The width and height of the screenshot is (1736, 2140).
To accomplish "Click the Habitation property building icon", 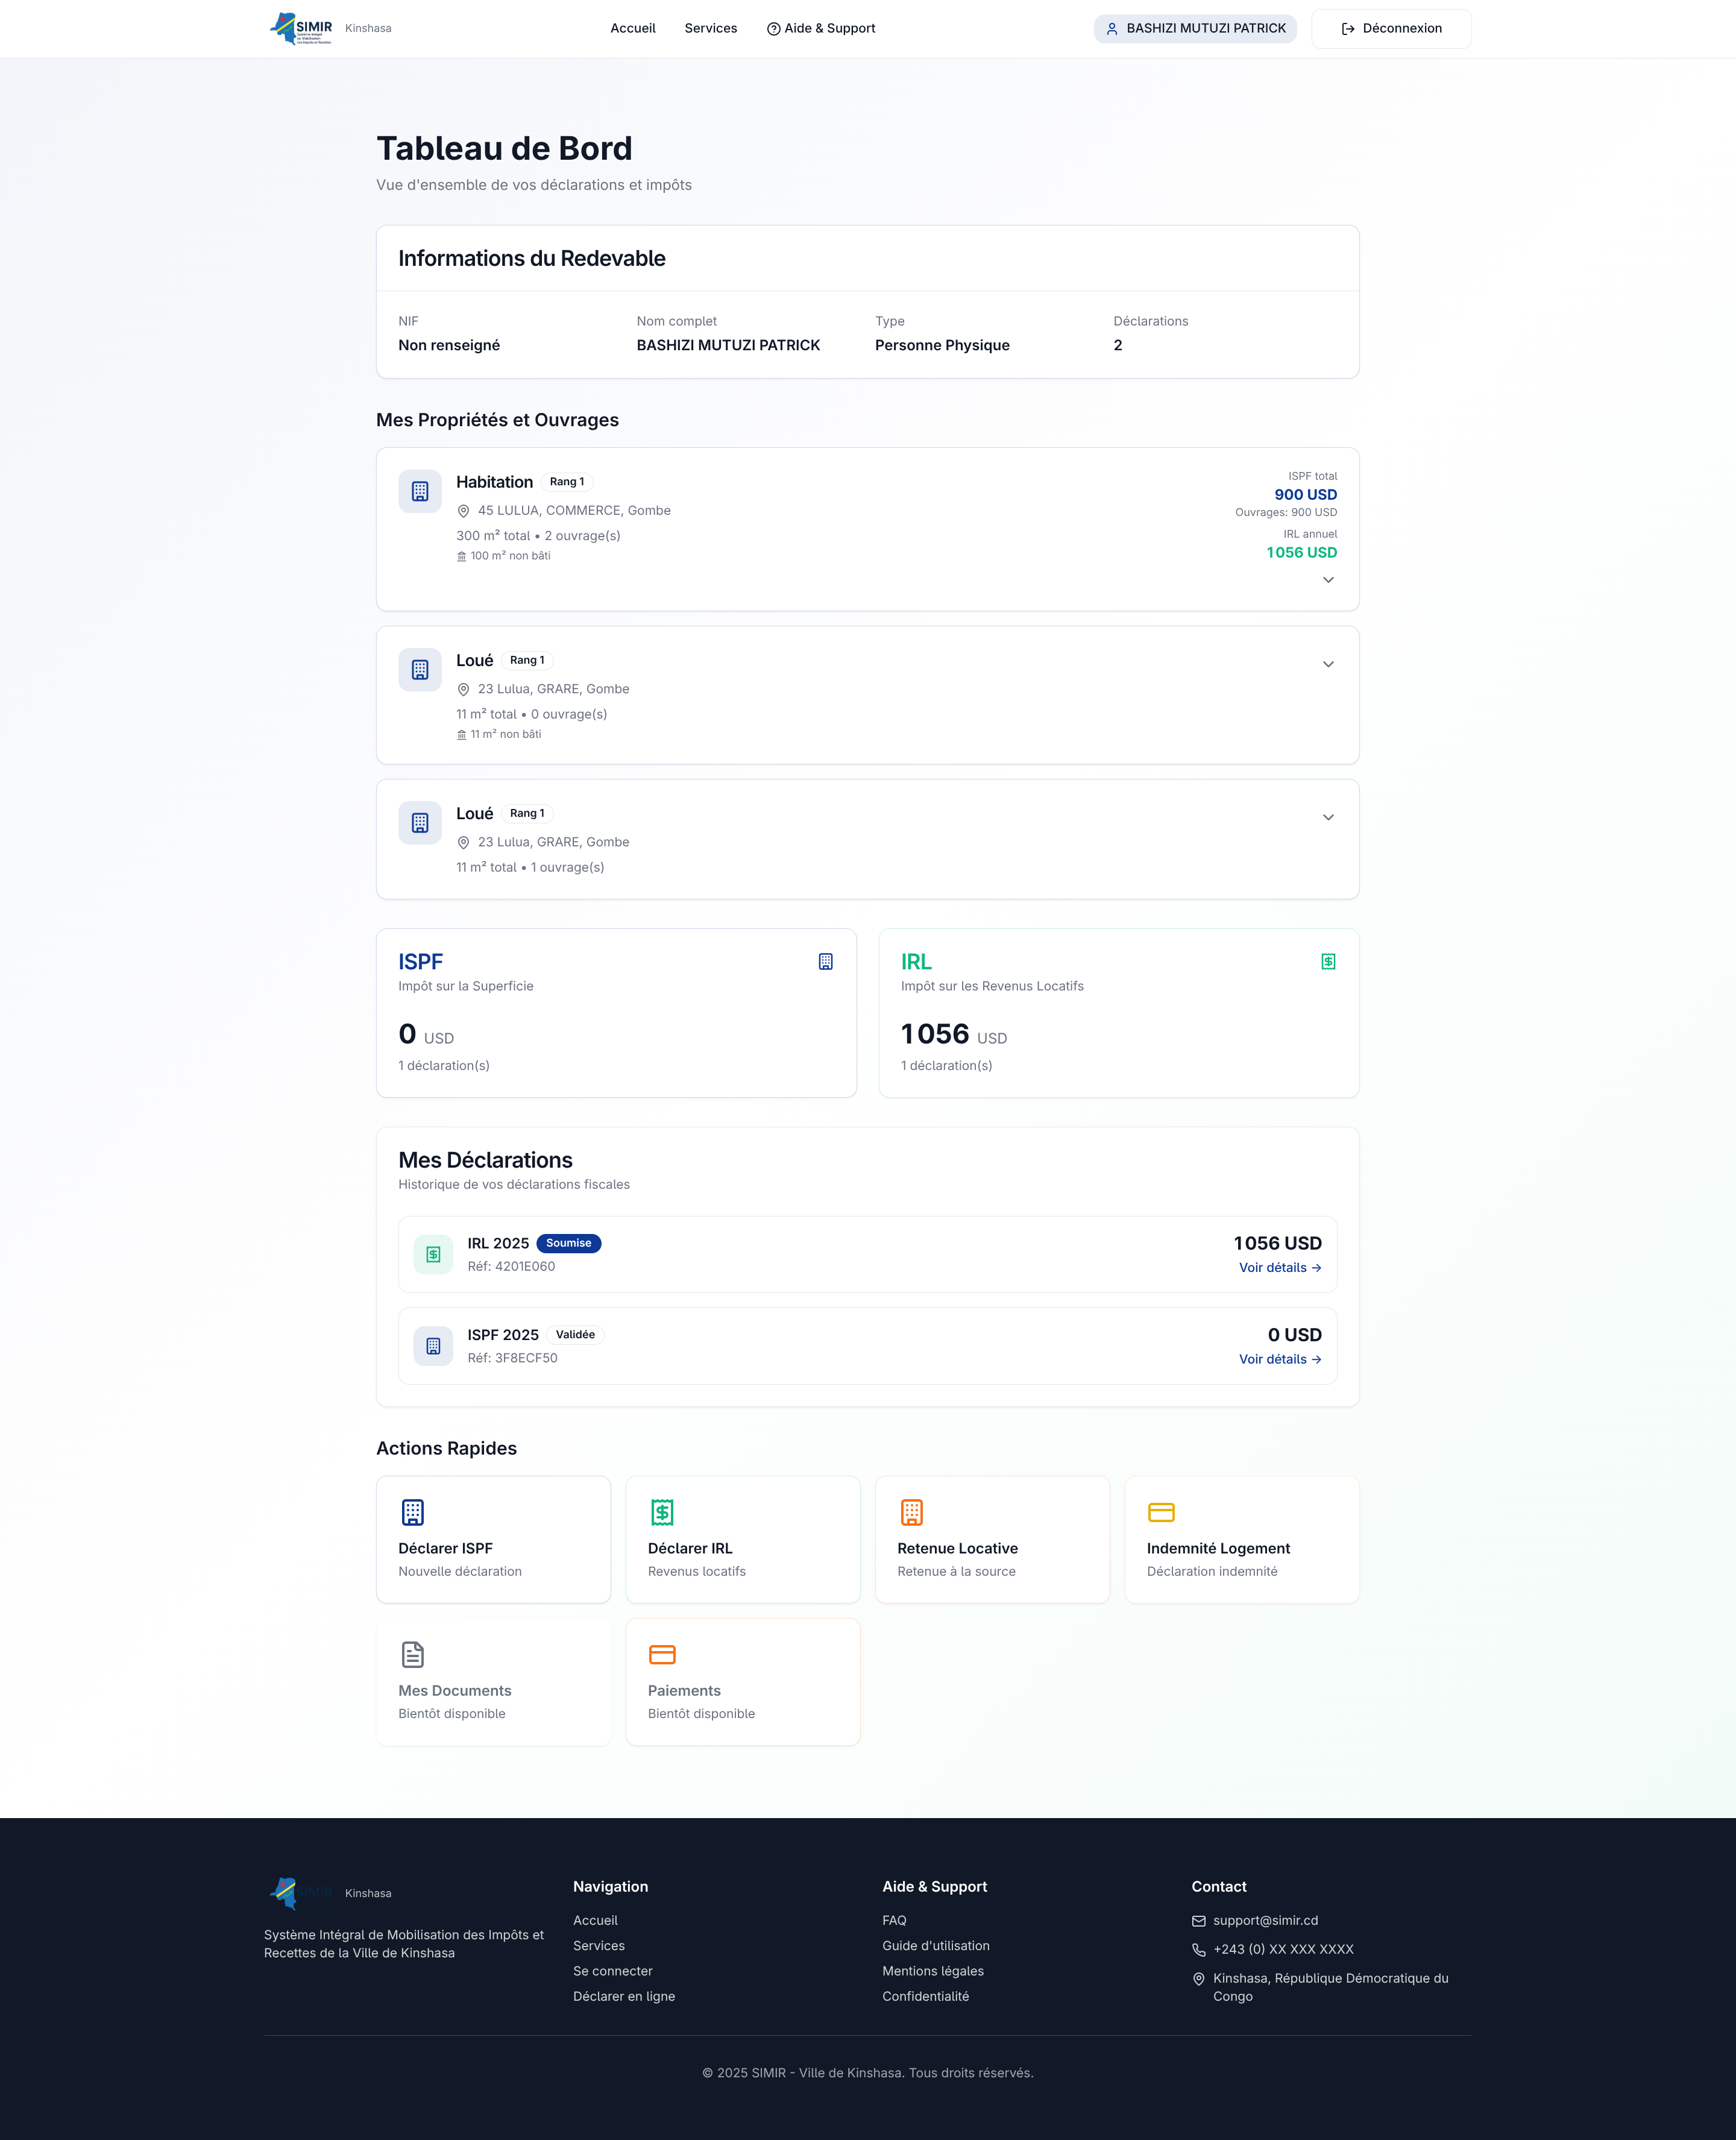I will 420,491.
